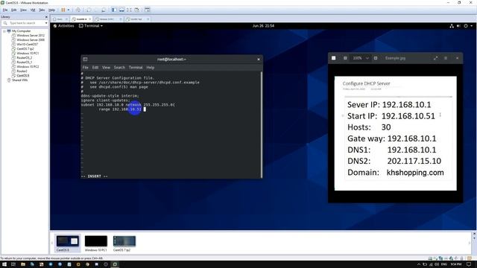Viewport: 477px width, 268px height.
Task: Click the image viewer fullscreen arrows icon
Action: pyautogui.click(x=435, y=58)
